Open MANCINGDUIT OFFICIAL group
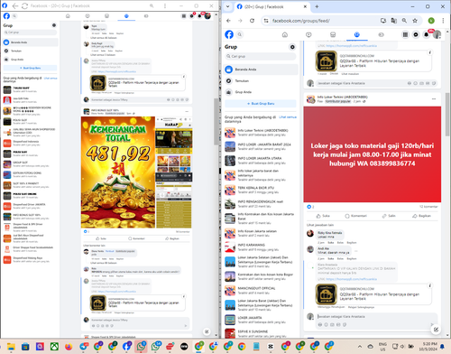Viewport: 451px width, 354px height. coord(261,291)
